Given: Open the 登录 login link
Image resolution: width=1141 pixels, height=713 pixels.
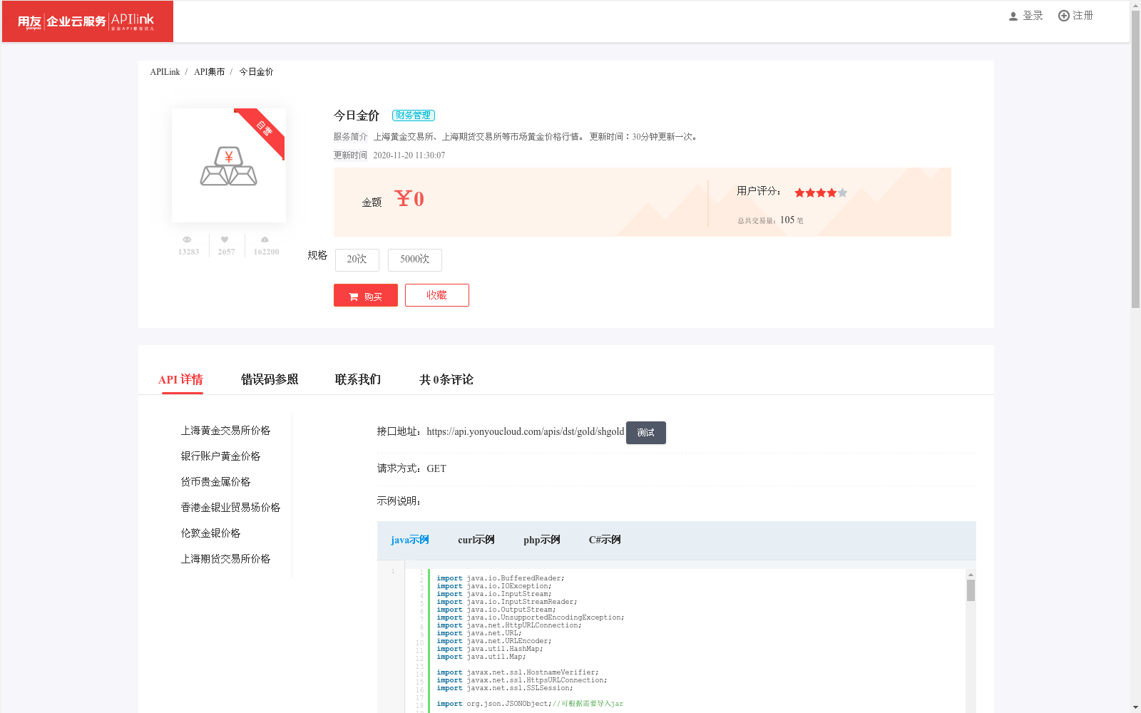Looking at the screenshot, I should [x=1033, y=16].
